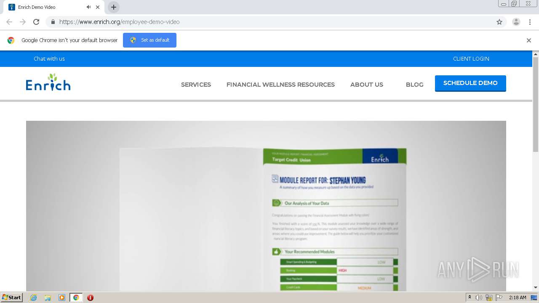Click SCHEDULE DEMO button
The image size is (539, 303).
pyautogui.click(x=470, y=83)
